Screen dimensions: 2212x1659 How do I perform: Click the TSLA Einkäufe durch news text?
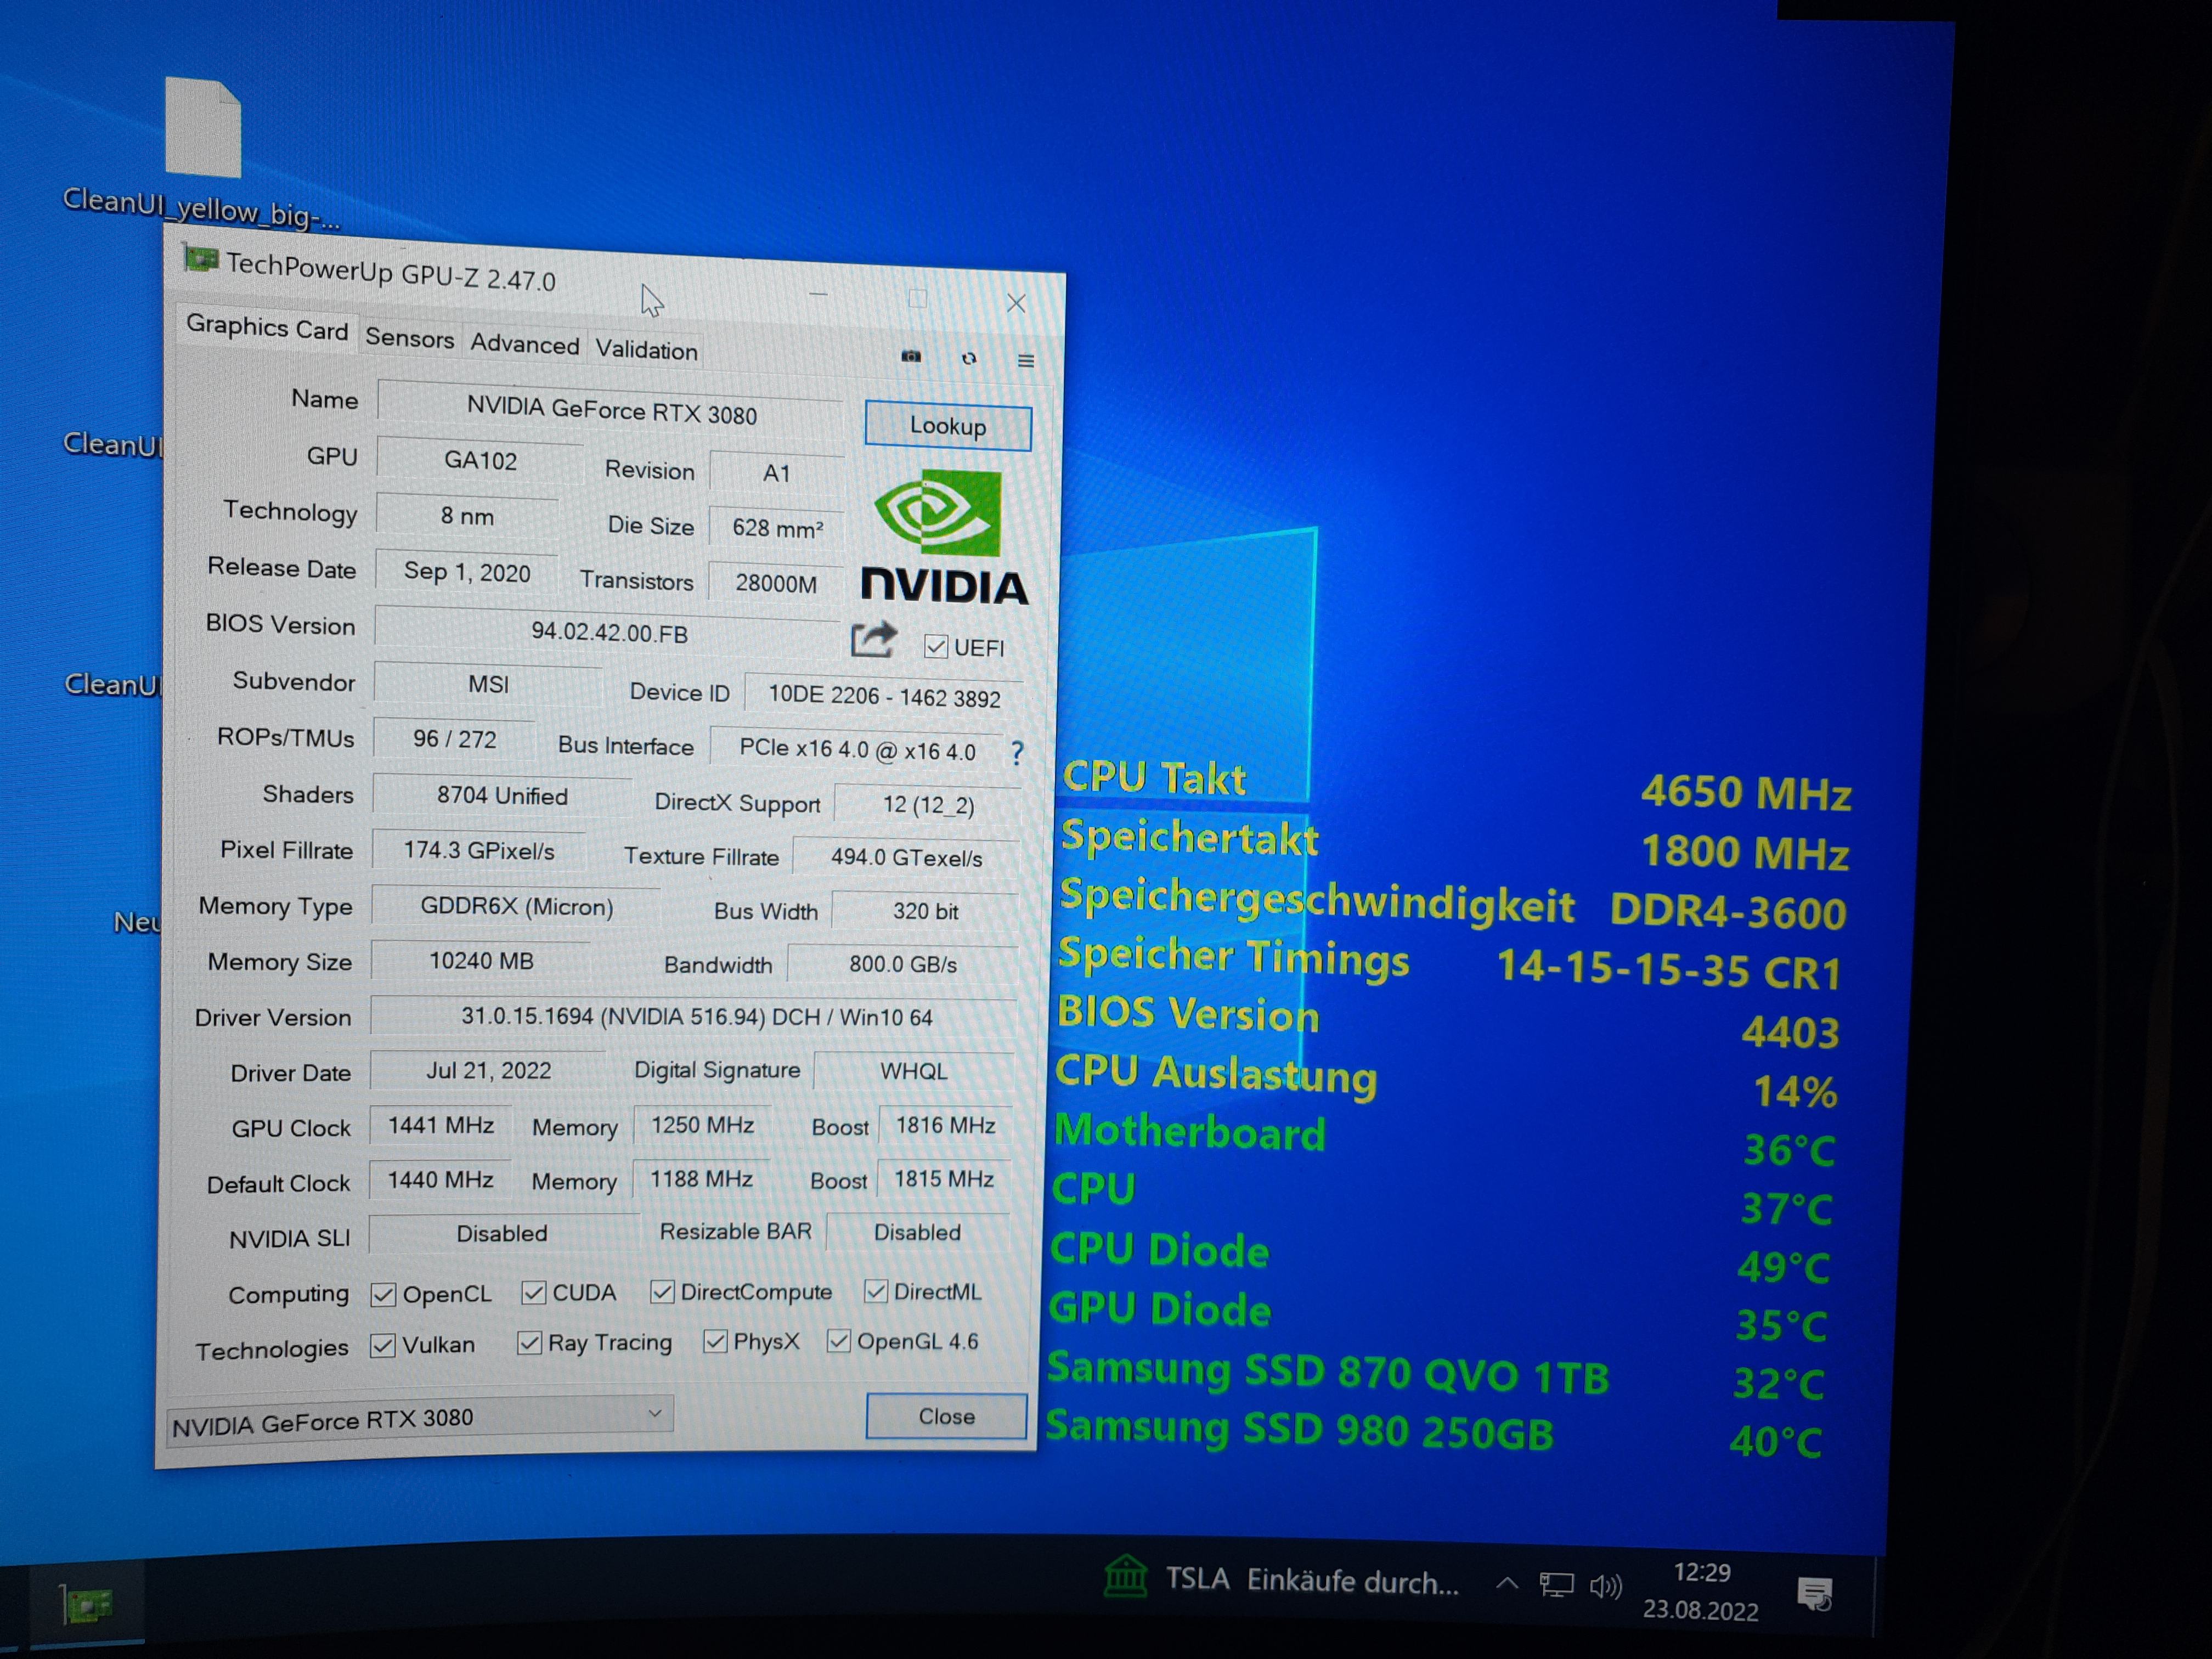pyautogui.click(x=1312, y=1581)
